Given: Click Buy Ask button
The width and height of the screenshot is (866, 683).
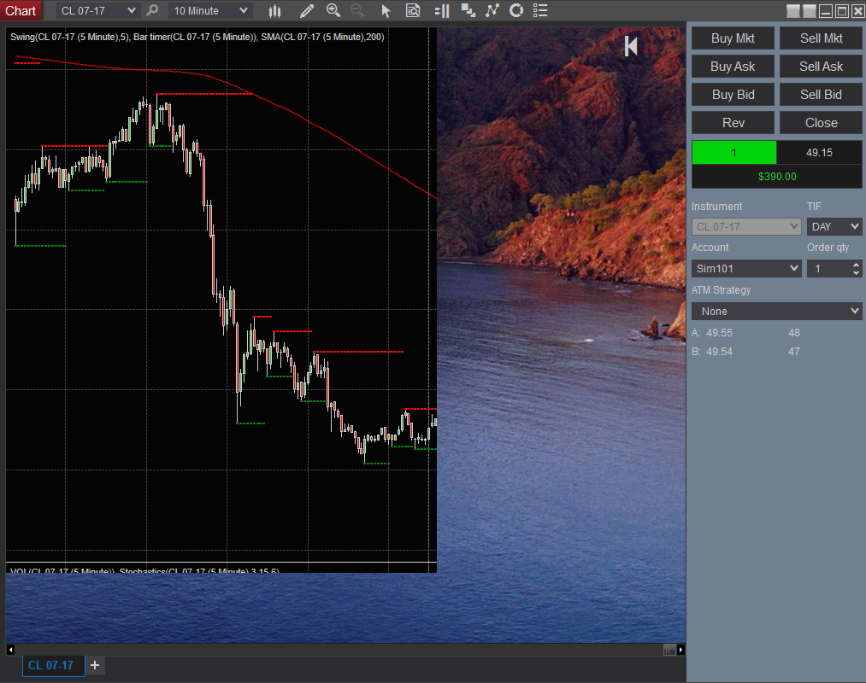Looking at the screenshot, I should tap(733, 67).
